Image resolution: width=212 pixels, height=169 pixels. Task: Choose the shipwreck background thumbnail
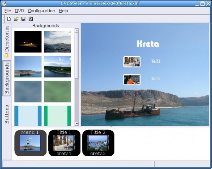28,67
